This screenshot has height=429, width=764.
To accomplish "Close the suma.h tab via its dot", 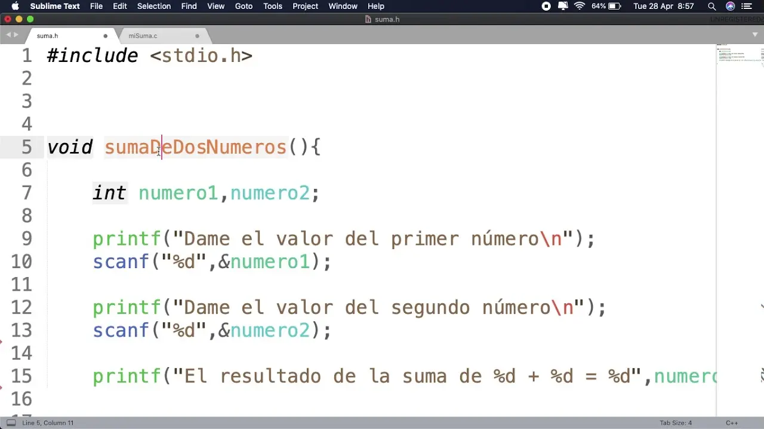I will tap(106, 36).
